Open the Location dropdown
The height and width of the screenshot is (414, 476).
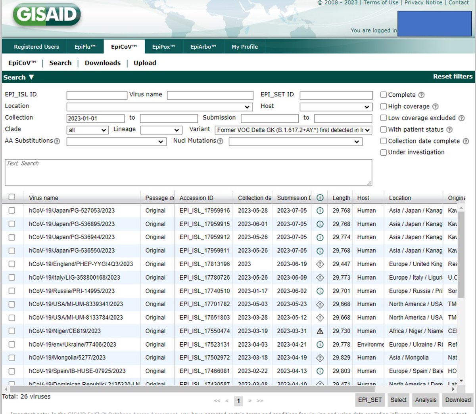pos(159,107)
